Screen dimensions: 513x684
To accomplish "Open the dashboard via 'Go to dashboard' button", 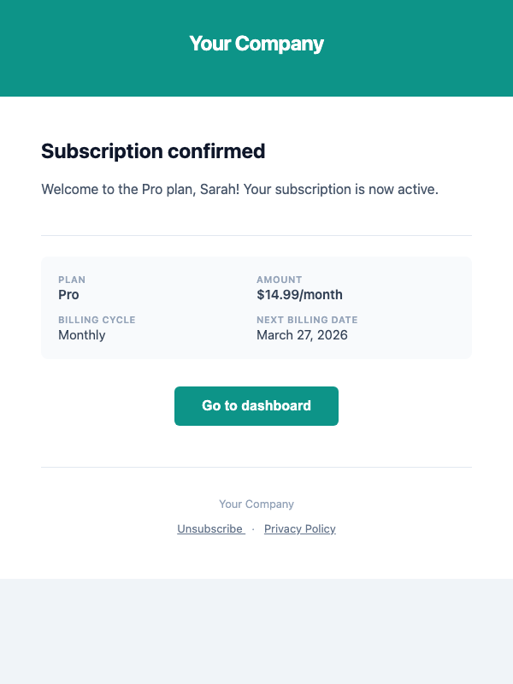I will point(256,406).
